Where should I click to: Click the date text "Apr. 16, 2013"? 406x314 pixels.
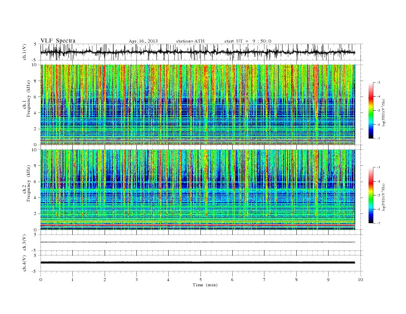pos(143,41)
